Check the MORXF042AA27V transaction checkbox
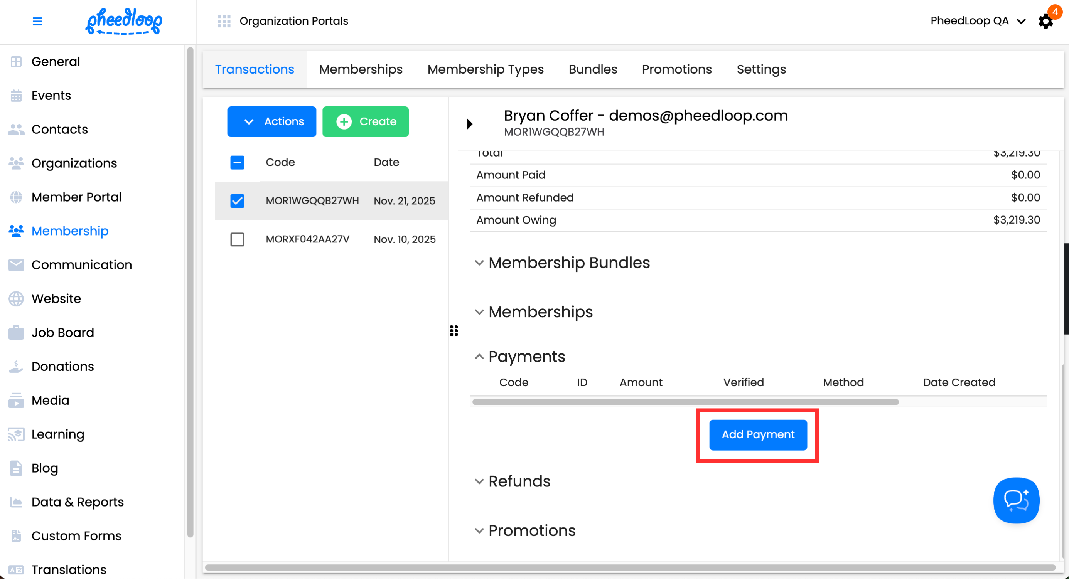This screenshot has height=579, width=1069. click(238, 239)
